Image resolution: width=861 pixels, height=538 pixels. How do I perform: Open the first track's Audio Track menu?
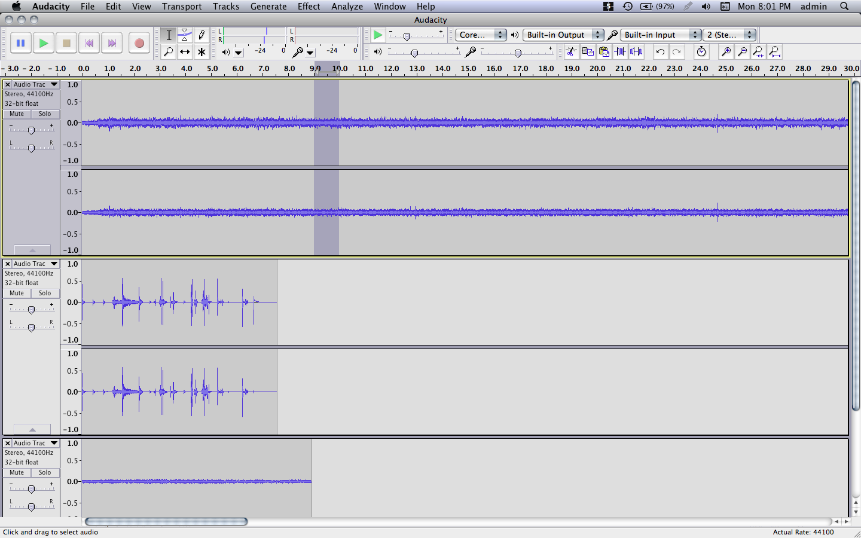(35, 84)
